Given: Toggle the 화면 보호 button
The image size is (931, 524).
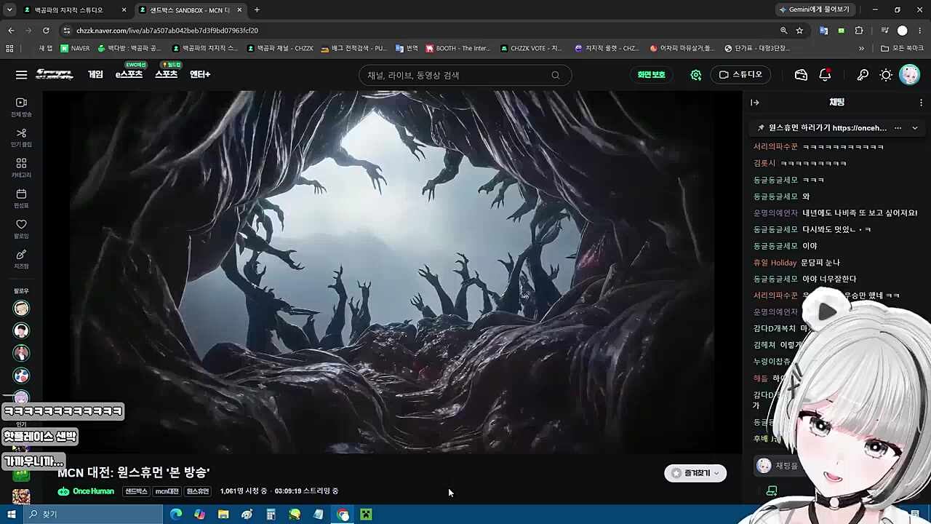Looking at the screenshot, I should pos(651,75).
